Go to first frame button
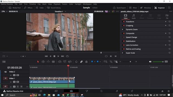 click(x=46, y=56)
